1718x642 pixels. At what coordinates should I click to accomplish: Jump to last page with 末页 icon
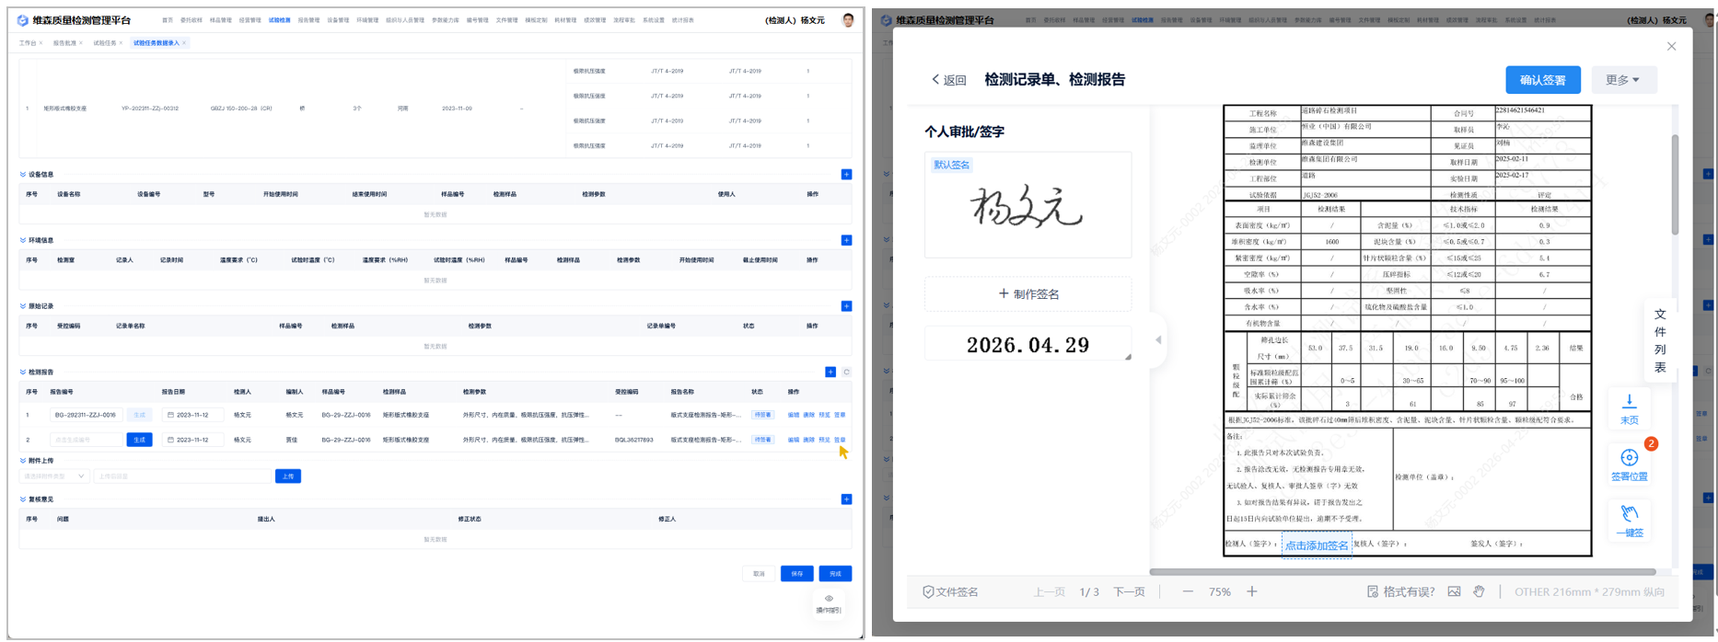point(1629,402)
